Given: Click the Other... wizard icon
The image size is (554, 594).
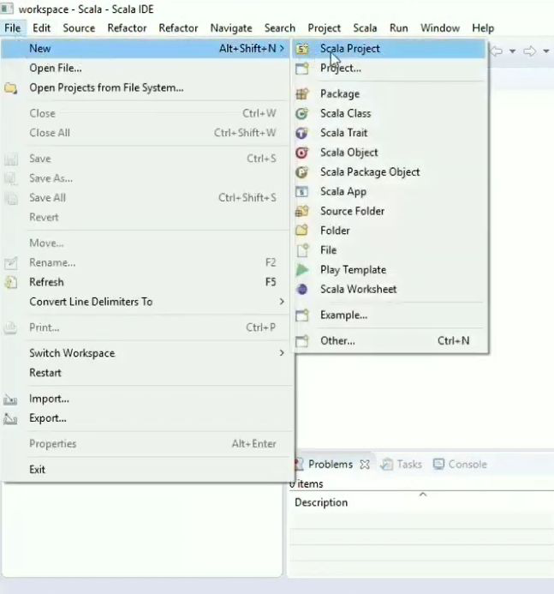Looking at the screenshot, I should pos(302,341).
